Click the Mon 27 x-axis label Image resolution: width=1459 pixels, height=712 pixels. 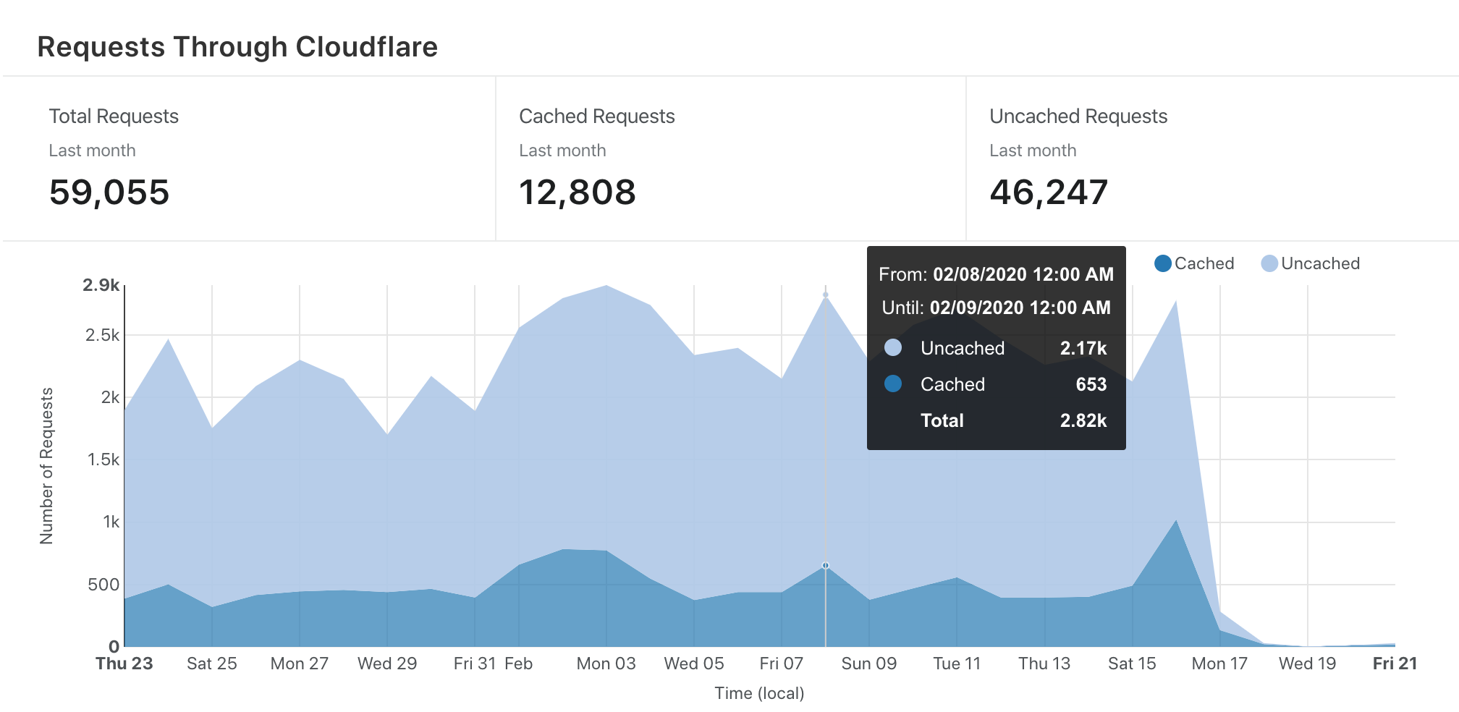click(x=300, y=664)
